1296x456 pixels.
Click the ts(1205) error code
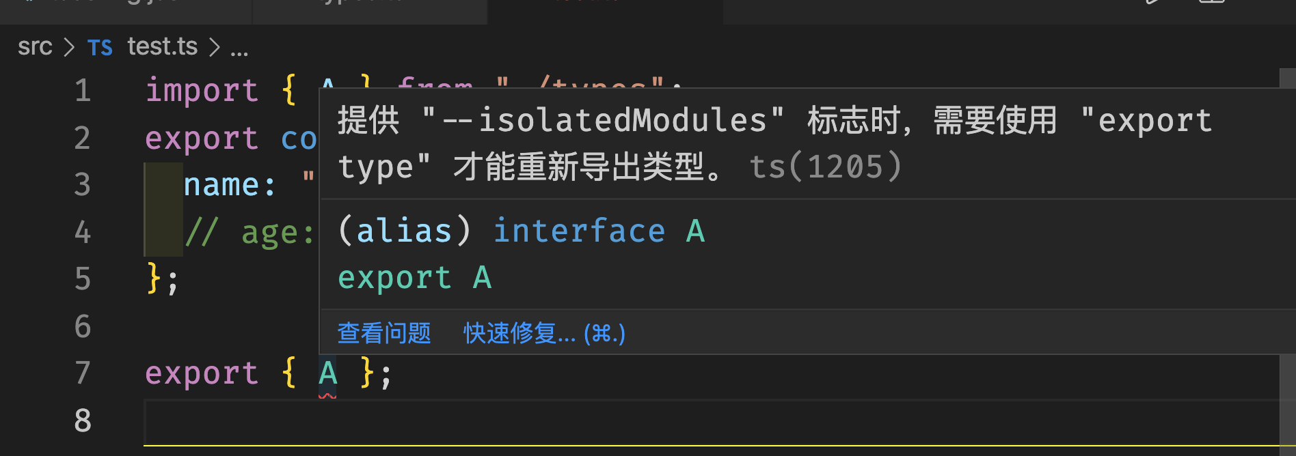click(826, 167)
